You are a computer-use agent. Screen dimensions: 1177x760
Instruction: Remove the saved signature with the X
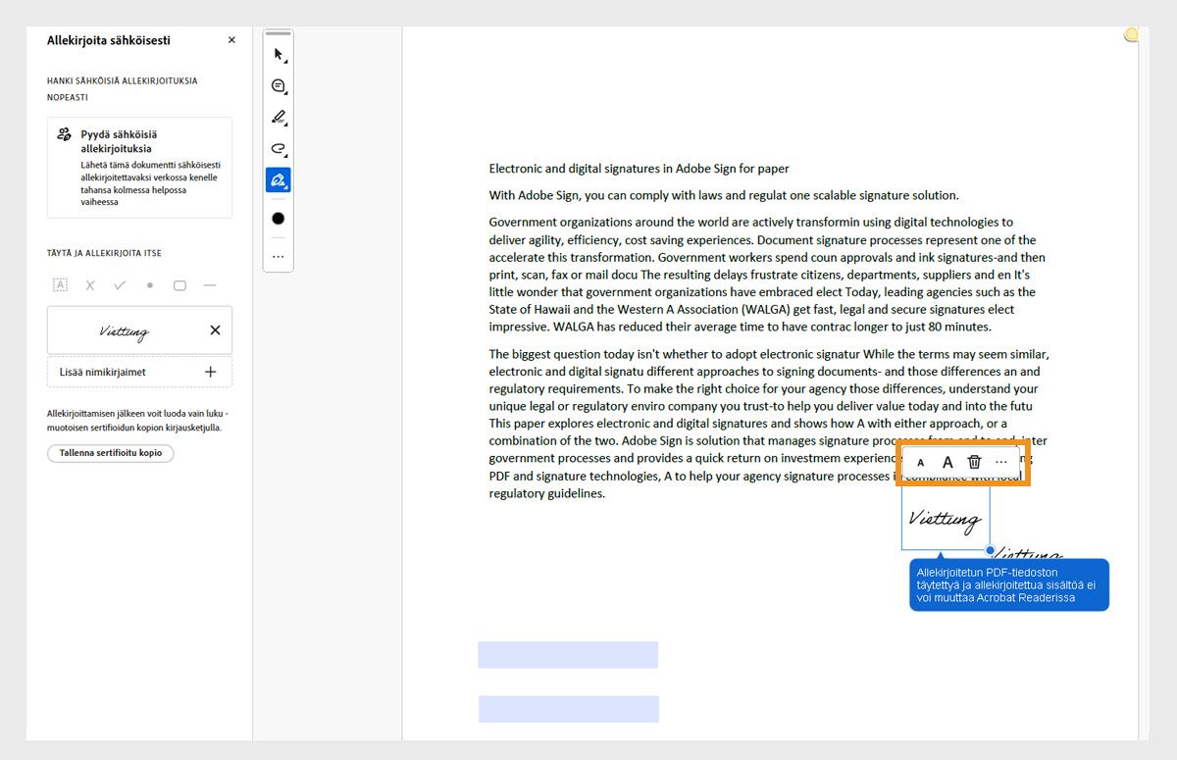coord(216,330)
